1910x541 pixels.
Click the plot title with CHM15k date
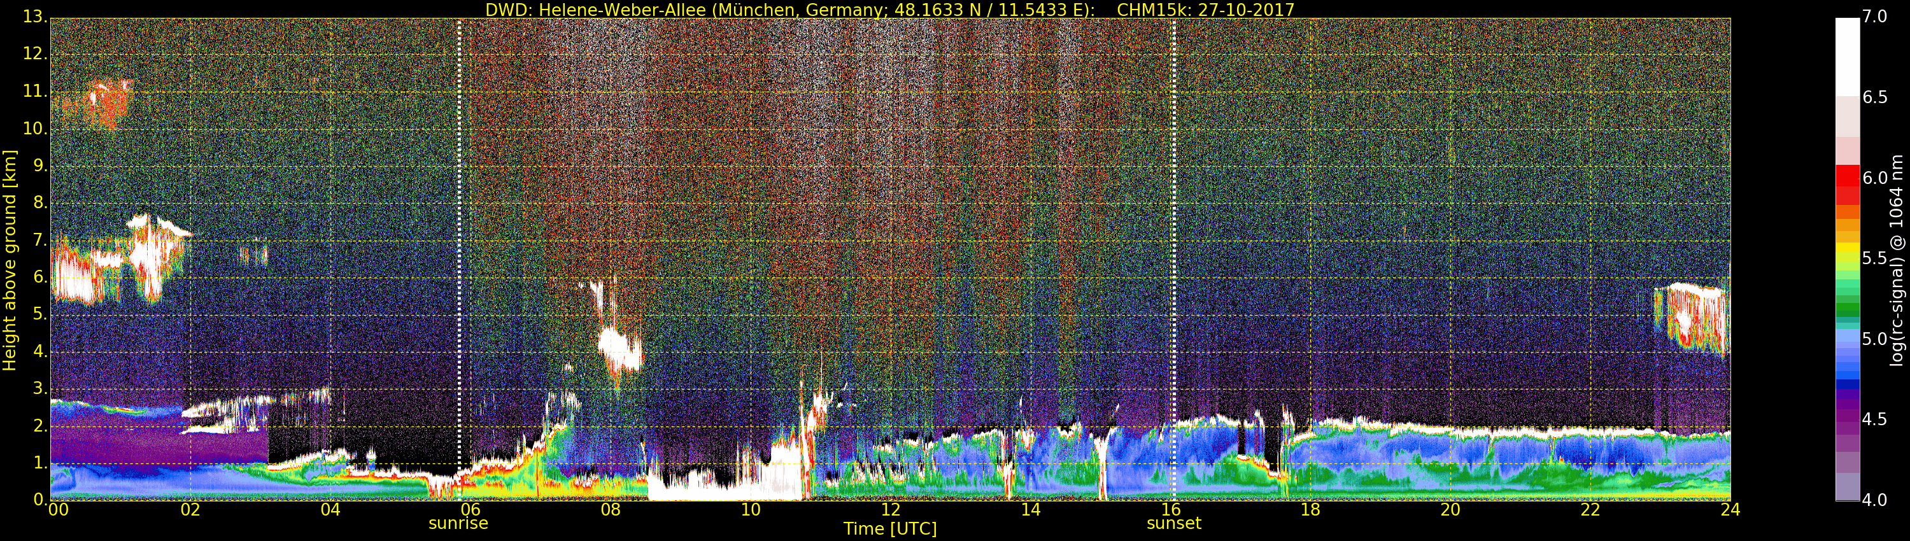(x=889, y=10)
